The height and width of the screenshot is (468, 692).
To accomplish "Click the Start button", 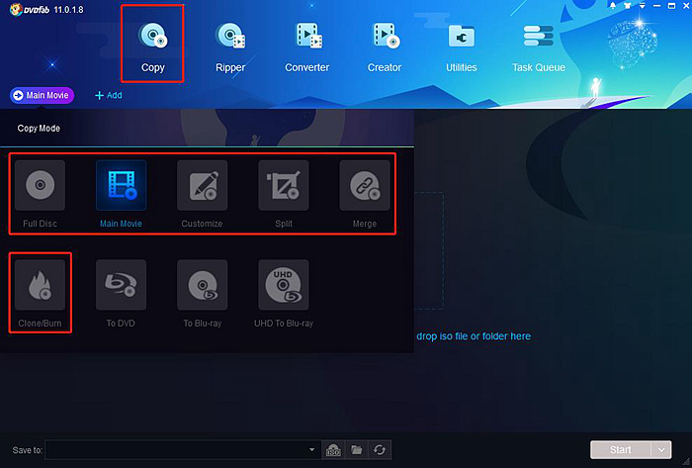I will pos(621,450).
